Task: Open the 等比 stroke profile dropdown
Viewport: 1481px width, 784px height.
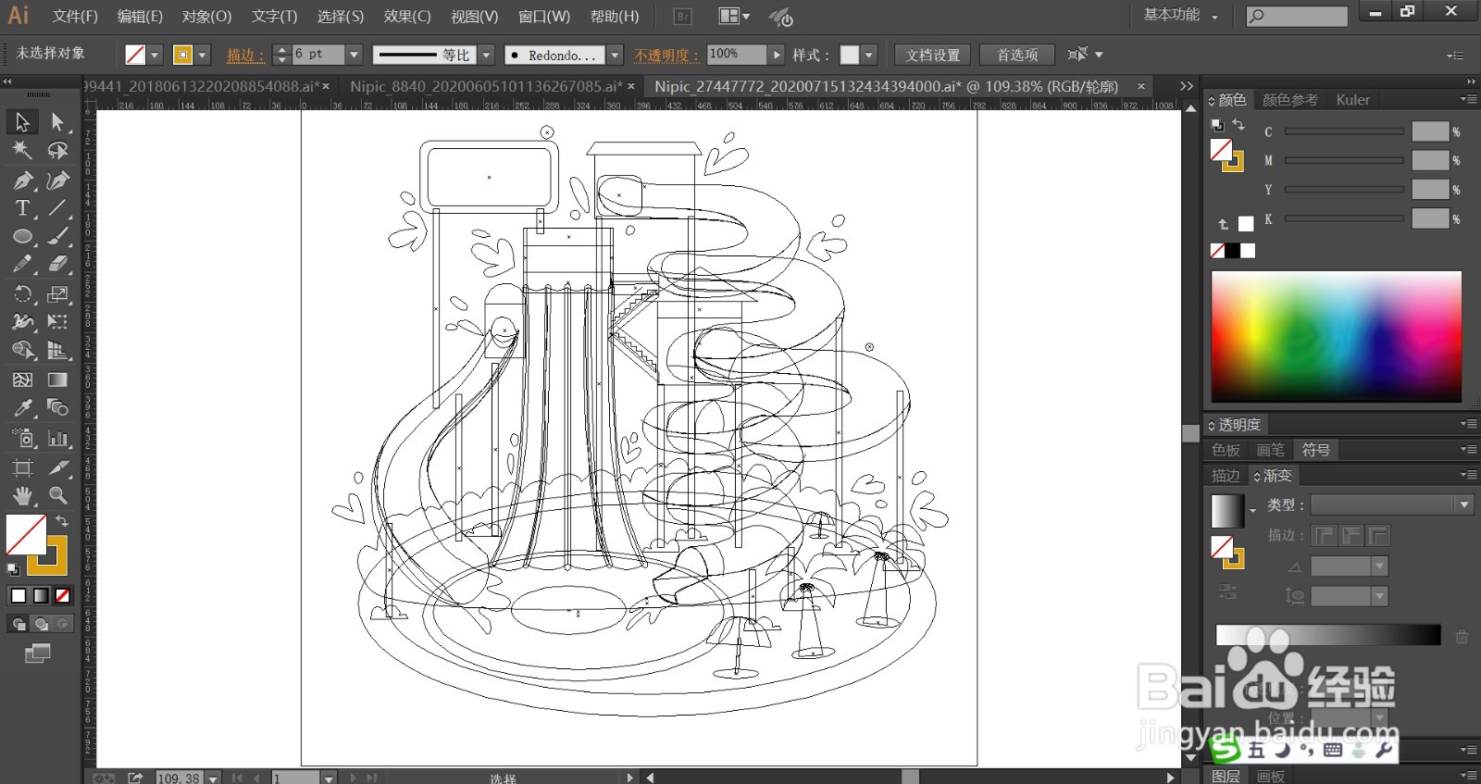Action: [486, 56]
